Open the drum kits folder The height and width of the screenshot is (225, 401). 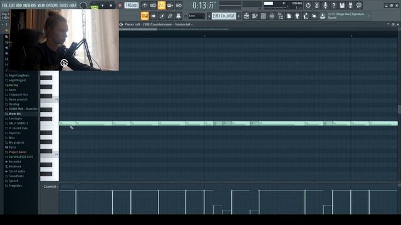[x=15, y=114]
